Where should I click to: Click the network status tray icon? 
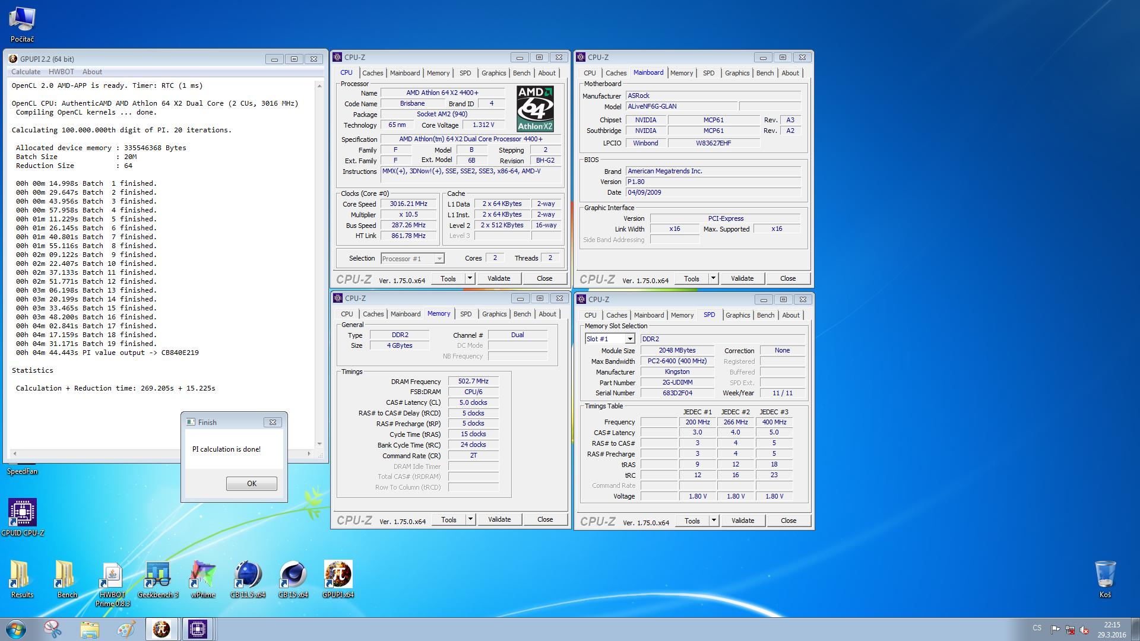(x=1070, y=630)
